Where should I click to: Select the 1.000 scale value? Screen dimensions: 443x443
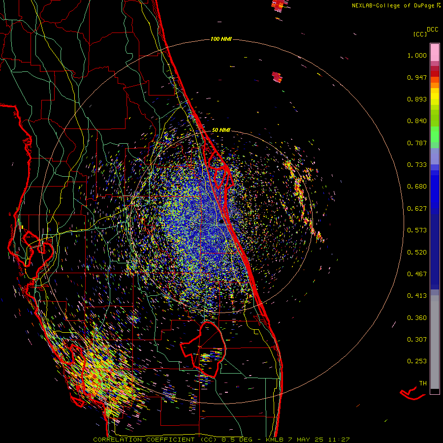[417, 55]
